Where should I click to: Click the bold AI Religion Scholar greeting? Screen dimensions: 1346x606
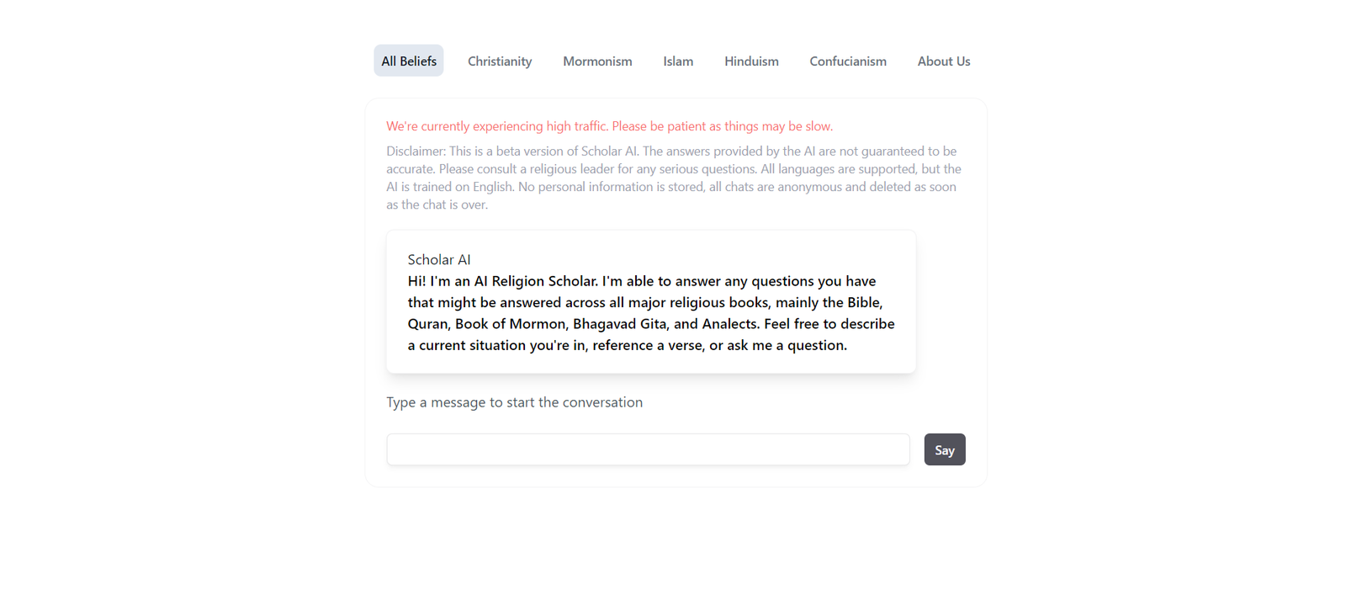650,313
